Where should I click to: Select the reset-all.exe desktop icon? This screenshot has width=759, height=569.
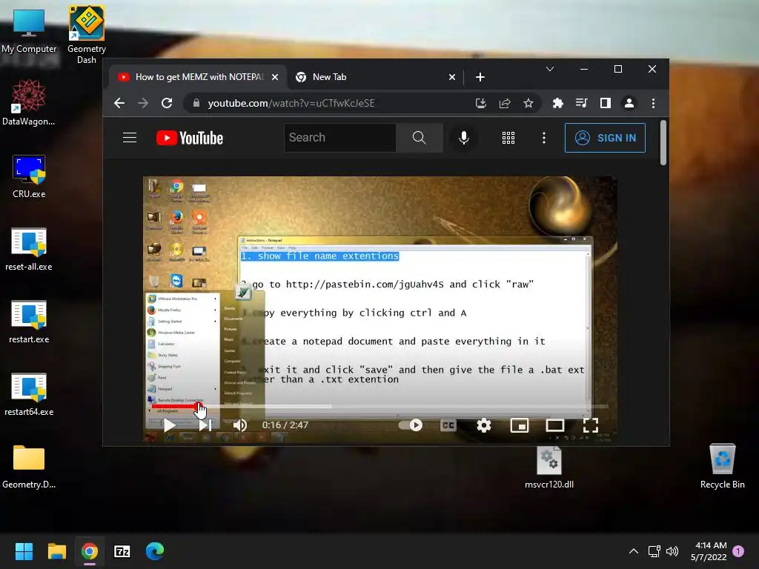29,249
